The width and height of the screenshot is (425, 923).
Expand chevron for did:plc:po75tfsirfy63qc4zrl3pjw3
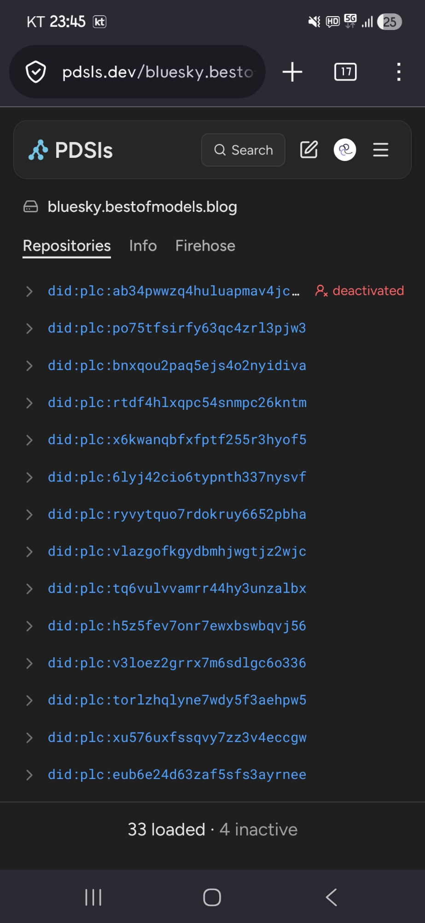click(x=29, y=329)
